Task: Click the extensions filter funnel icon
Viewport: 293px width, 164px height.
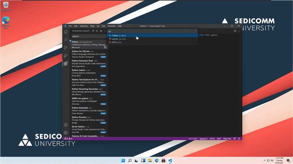Action: [93, 31]
